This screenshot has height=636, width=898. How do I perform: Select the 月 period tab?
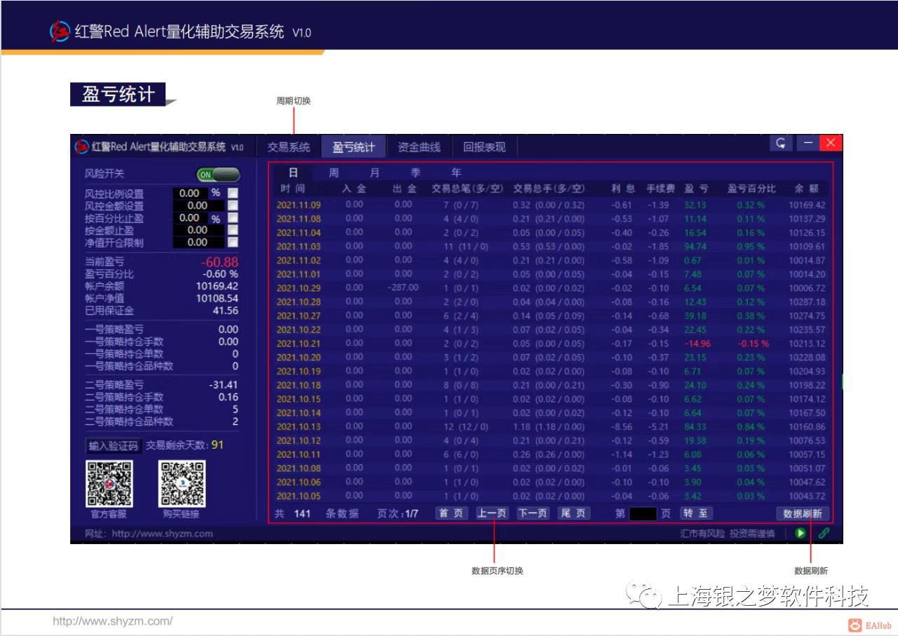tap(375, 172)
